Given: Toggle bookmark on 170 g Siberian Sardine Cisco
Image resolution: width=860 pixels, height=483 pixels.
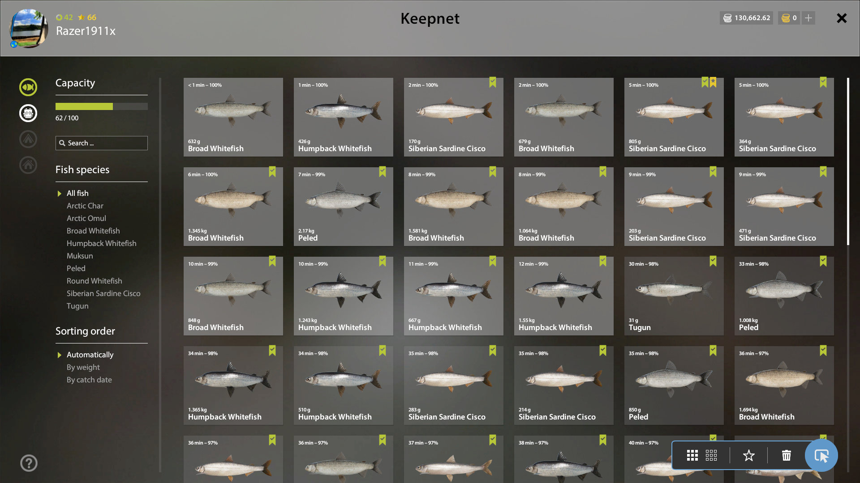Looking at the screenshot, I should (x=493, y=82).
